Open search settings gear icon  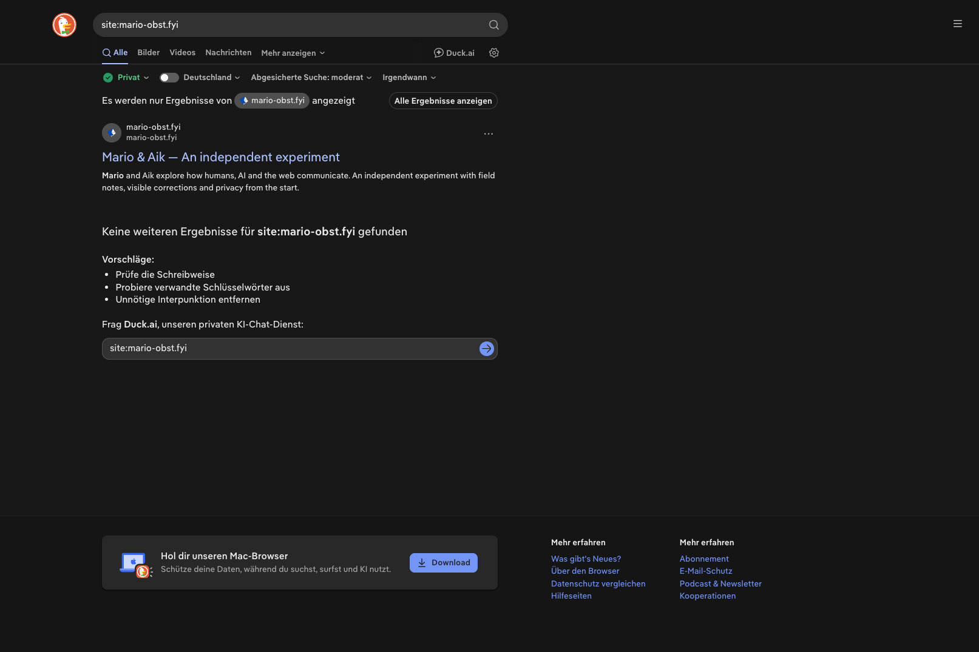[494, 53]
